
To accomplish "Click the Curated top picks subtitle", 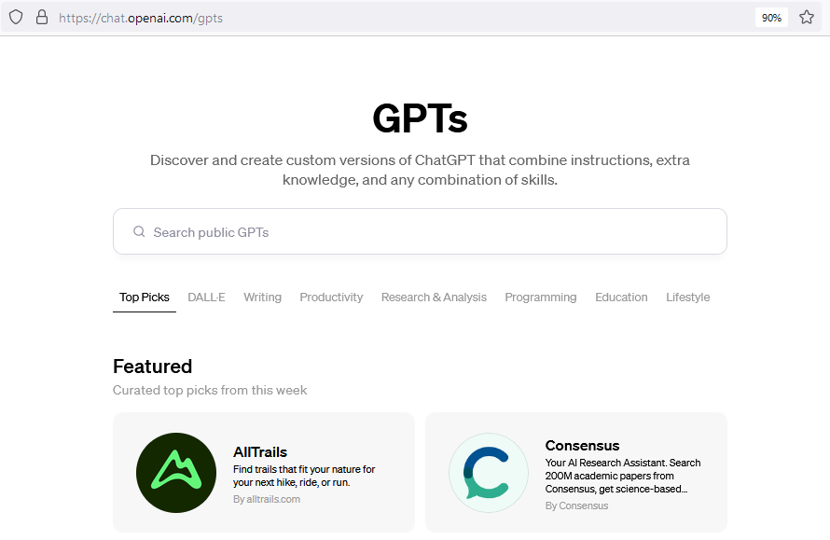I will pyautogui.click(x=210, y=390).
